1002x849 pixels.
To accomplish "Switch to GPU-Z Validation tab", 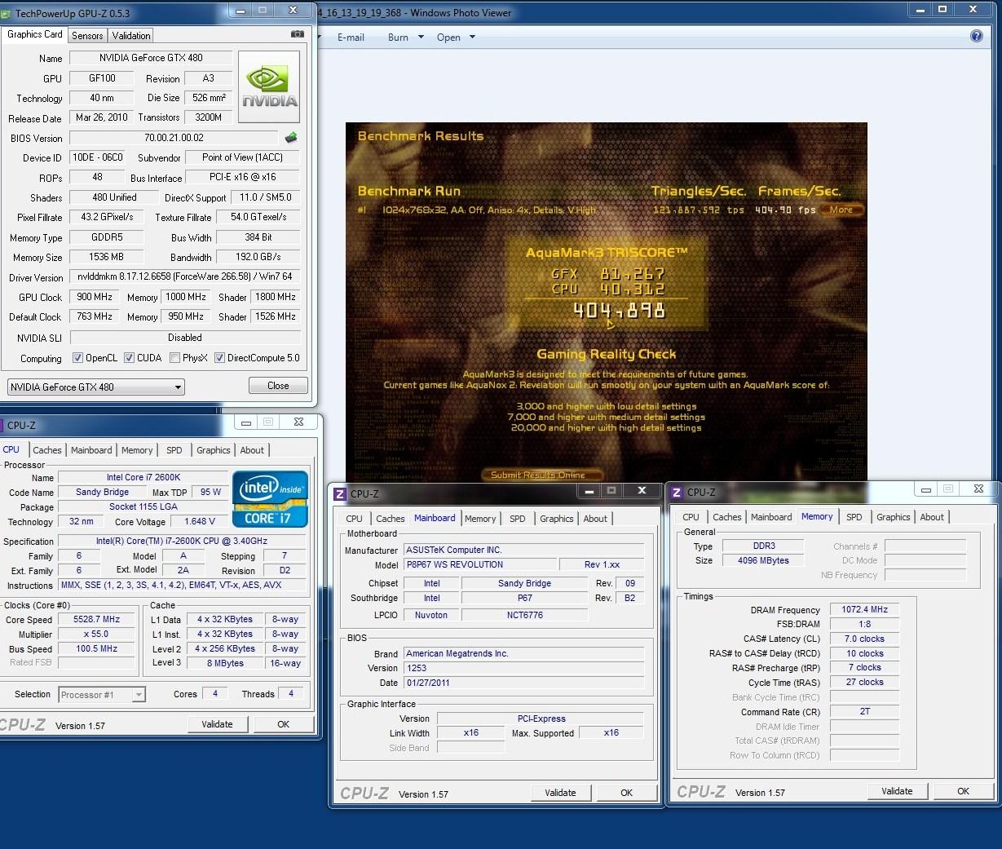I will (x=131, y=35).
